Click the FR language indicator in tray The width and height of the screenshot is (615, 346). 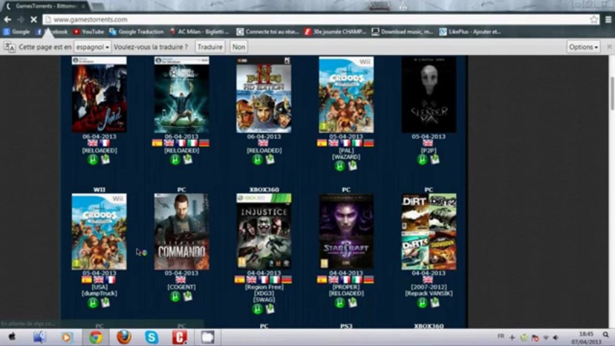(501, 336)
